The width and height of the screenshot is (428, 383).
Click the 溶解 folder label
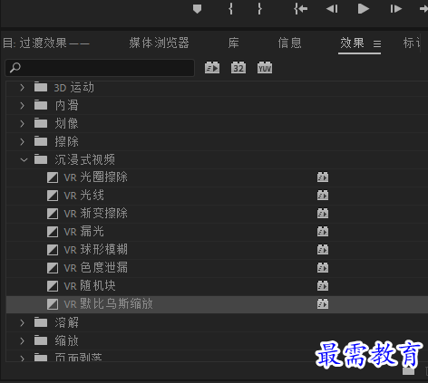[x=66, y=322]
